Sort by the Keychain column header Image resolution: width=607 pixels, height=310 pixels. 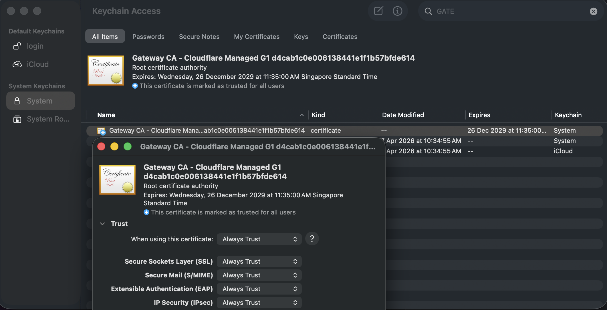tap(568, 115)
